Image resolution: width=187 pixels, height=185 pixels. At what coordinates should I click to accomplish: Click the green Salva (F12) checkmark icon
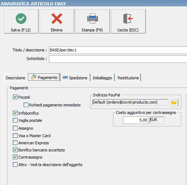click(x=21, y=19)
